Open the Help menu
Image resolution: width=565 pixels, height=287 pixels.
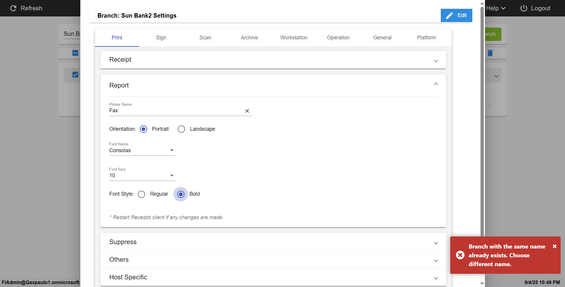tap(496, 8)
